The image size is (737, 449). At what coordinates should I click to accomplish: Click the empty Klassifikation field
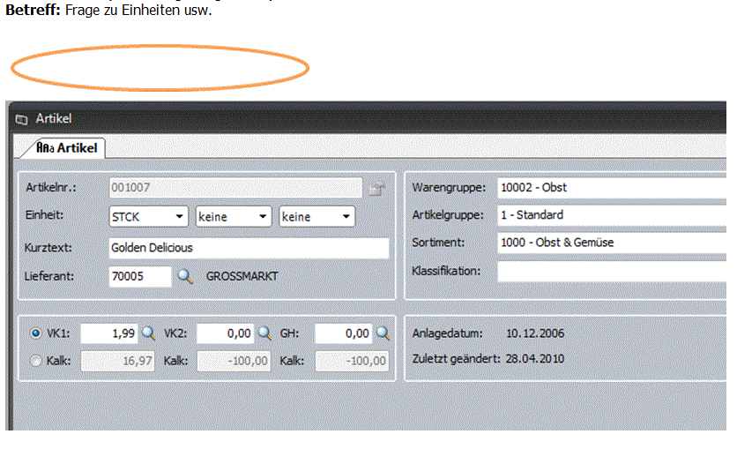(x=610, y=271)
